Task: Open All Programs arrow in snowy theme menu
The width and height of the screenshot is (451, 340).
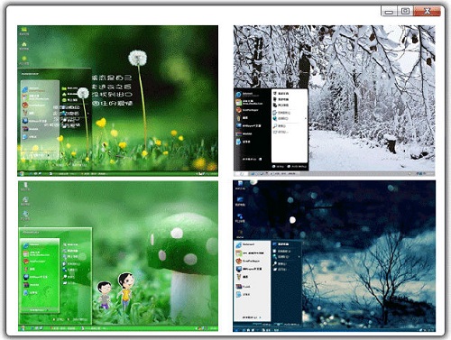Action: (260, 159)
